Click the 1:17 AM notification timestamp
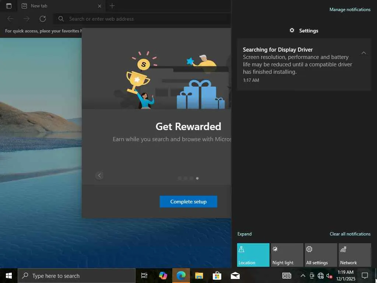The width and height of the screenshot is (377, 283). click(251, 80)
